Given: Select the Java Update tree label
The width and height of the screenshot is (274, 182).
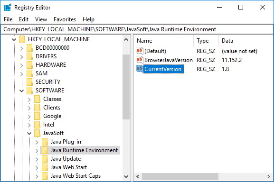Looking at the screenshot, I should click(66, 159).
